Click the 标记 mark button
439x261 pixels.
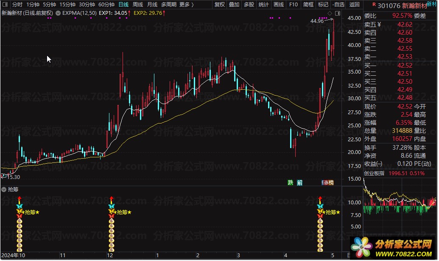click(323, 5)
